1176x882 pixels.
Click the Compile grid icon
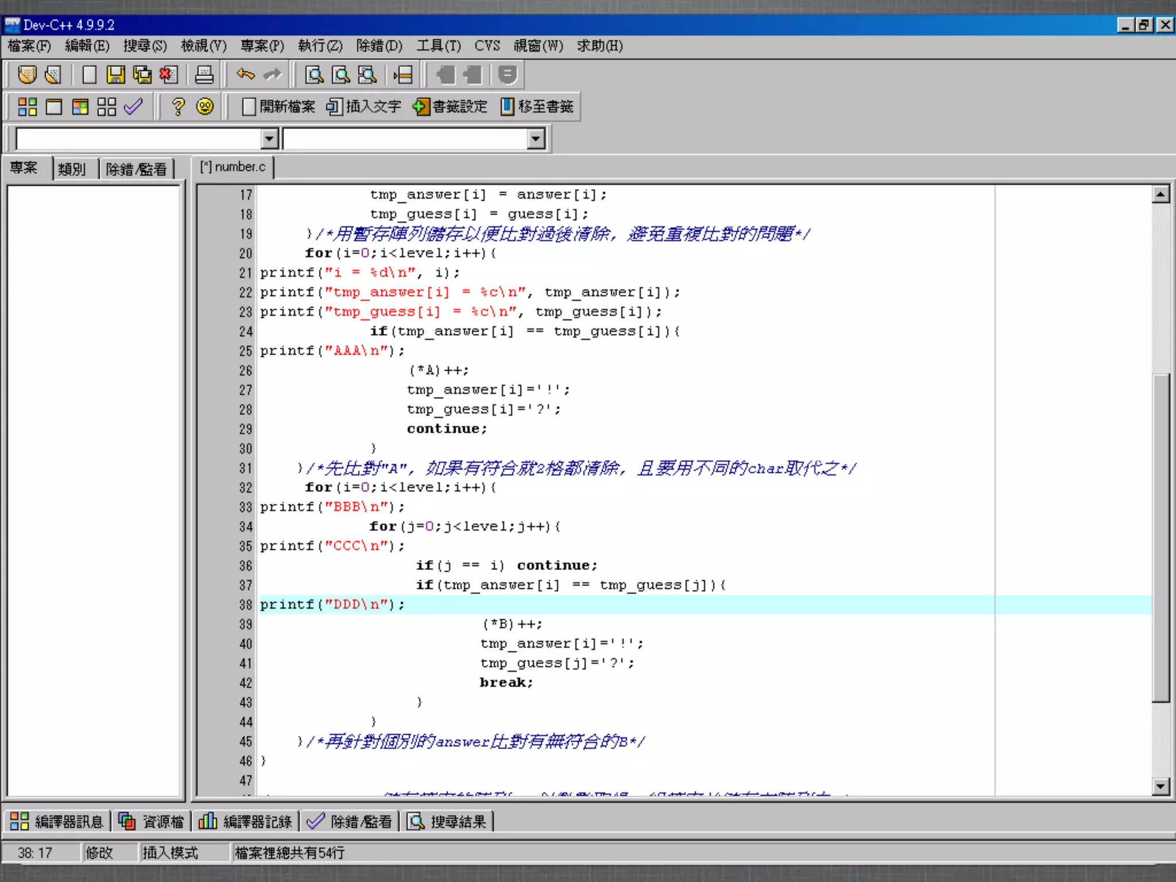tap(27, 107)
